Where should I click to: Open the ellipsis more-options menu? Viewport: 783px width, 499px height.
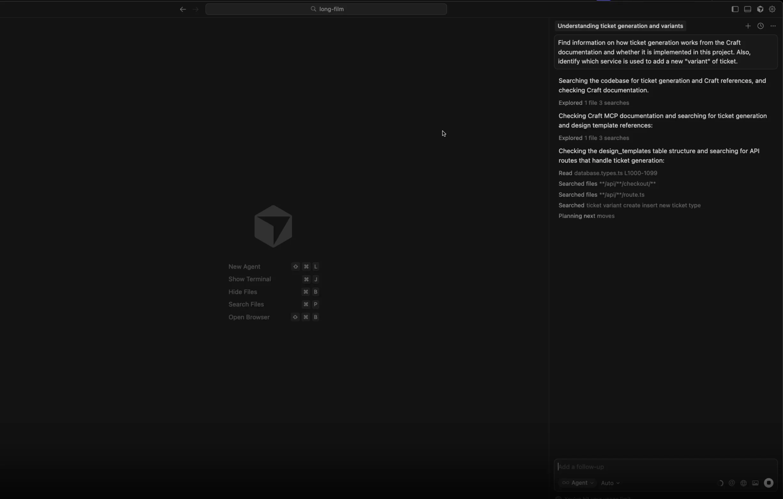click(773, 26)
